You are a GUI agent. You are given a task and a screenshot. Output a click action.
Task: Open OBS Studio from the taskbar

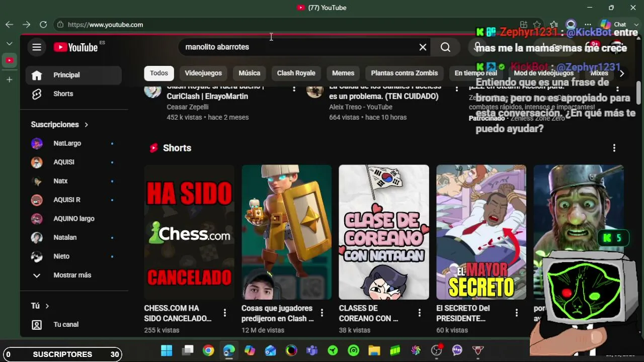[436, 350]
